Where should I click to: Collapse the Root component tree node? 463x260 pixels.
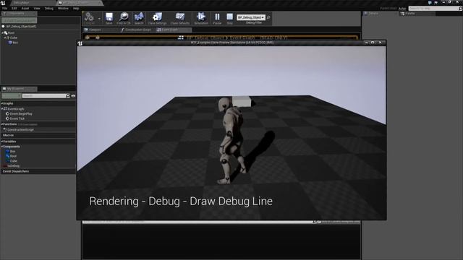pos(3,33)
